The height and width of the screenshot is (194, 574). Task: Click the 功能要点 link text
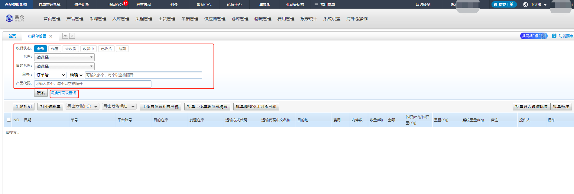pos(566,36)
